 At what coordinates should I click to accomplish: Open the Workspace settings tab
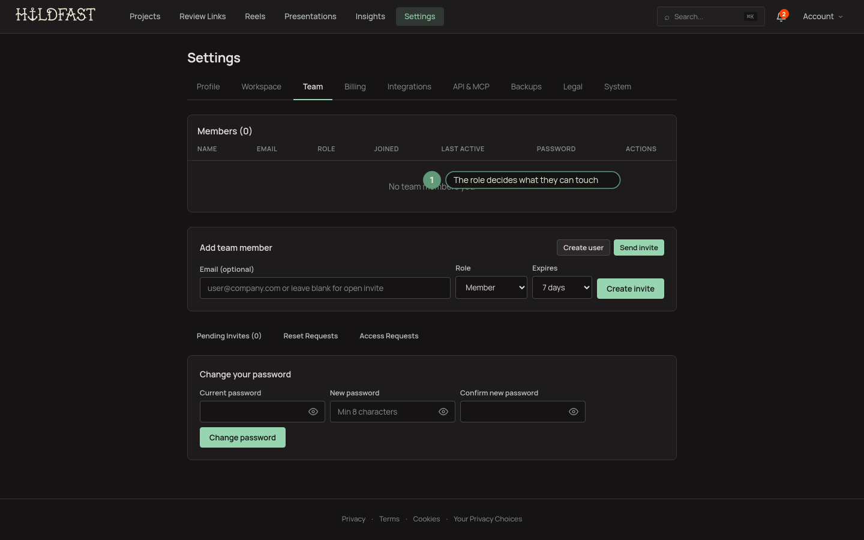click(262, 87)
